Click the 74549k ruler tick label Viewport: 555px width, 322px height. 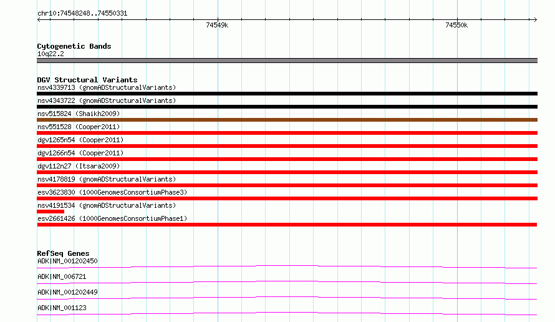[217, 25]
